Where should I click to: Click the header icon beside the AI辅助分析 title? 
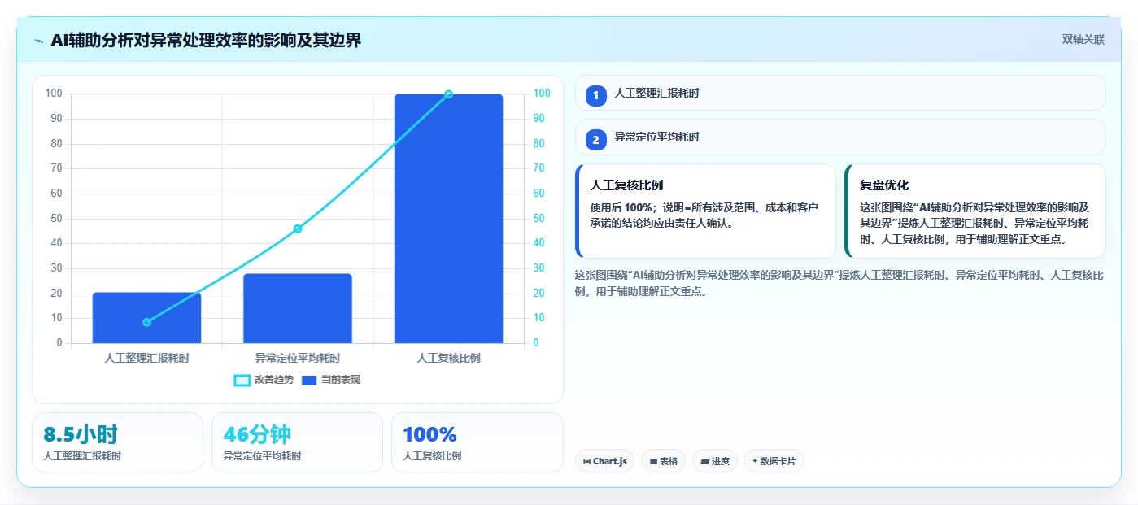click(39, 41)
